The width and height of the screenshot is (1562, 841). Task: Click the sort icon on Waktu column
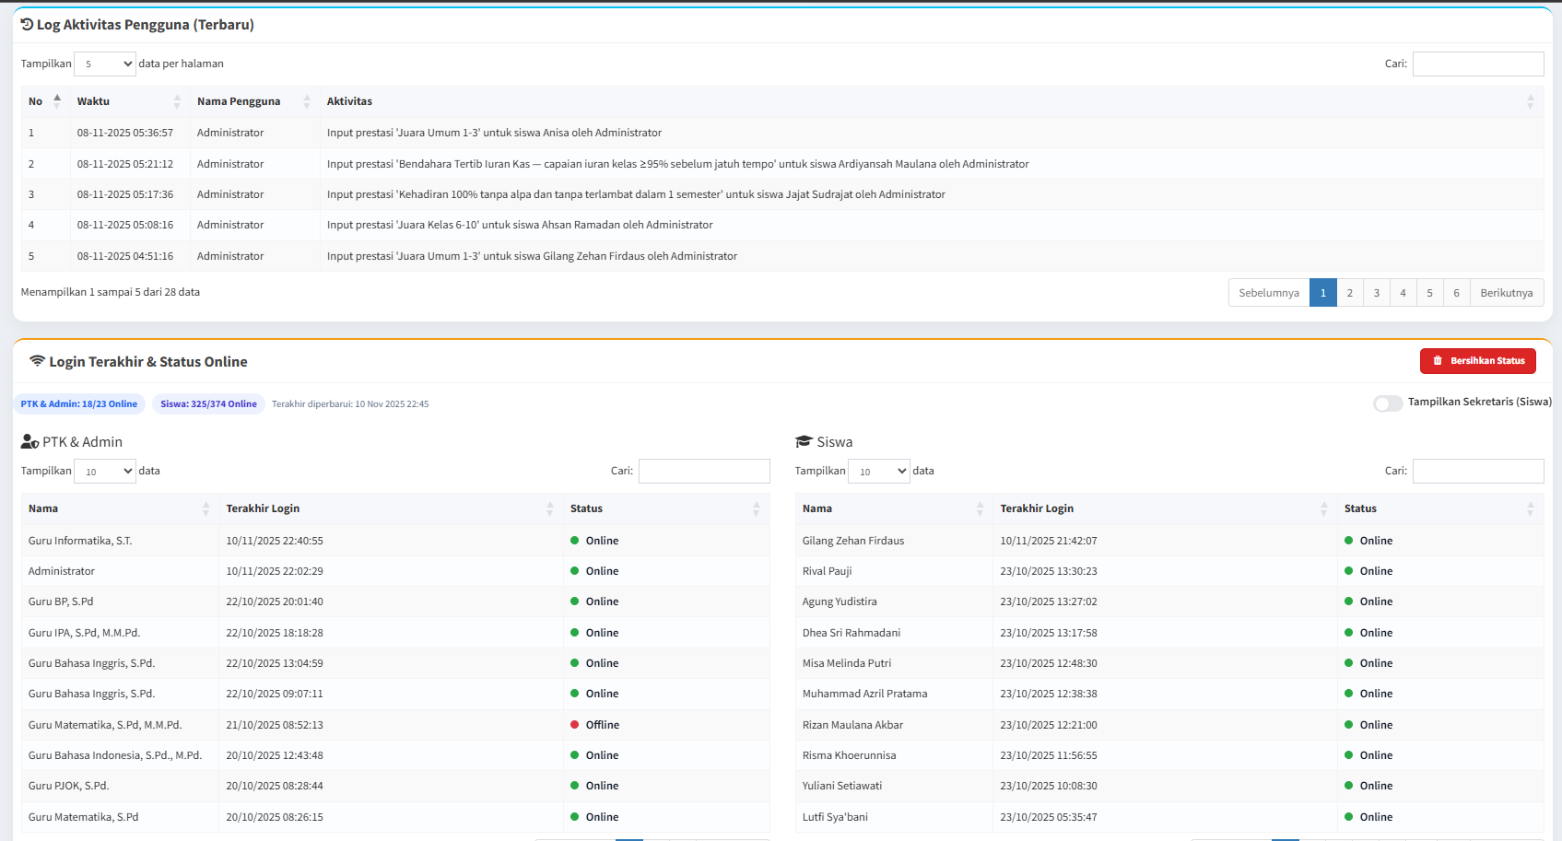[x=177, y=101]
